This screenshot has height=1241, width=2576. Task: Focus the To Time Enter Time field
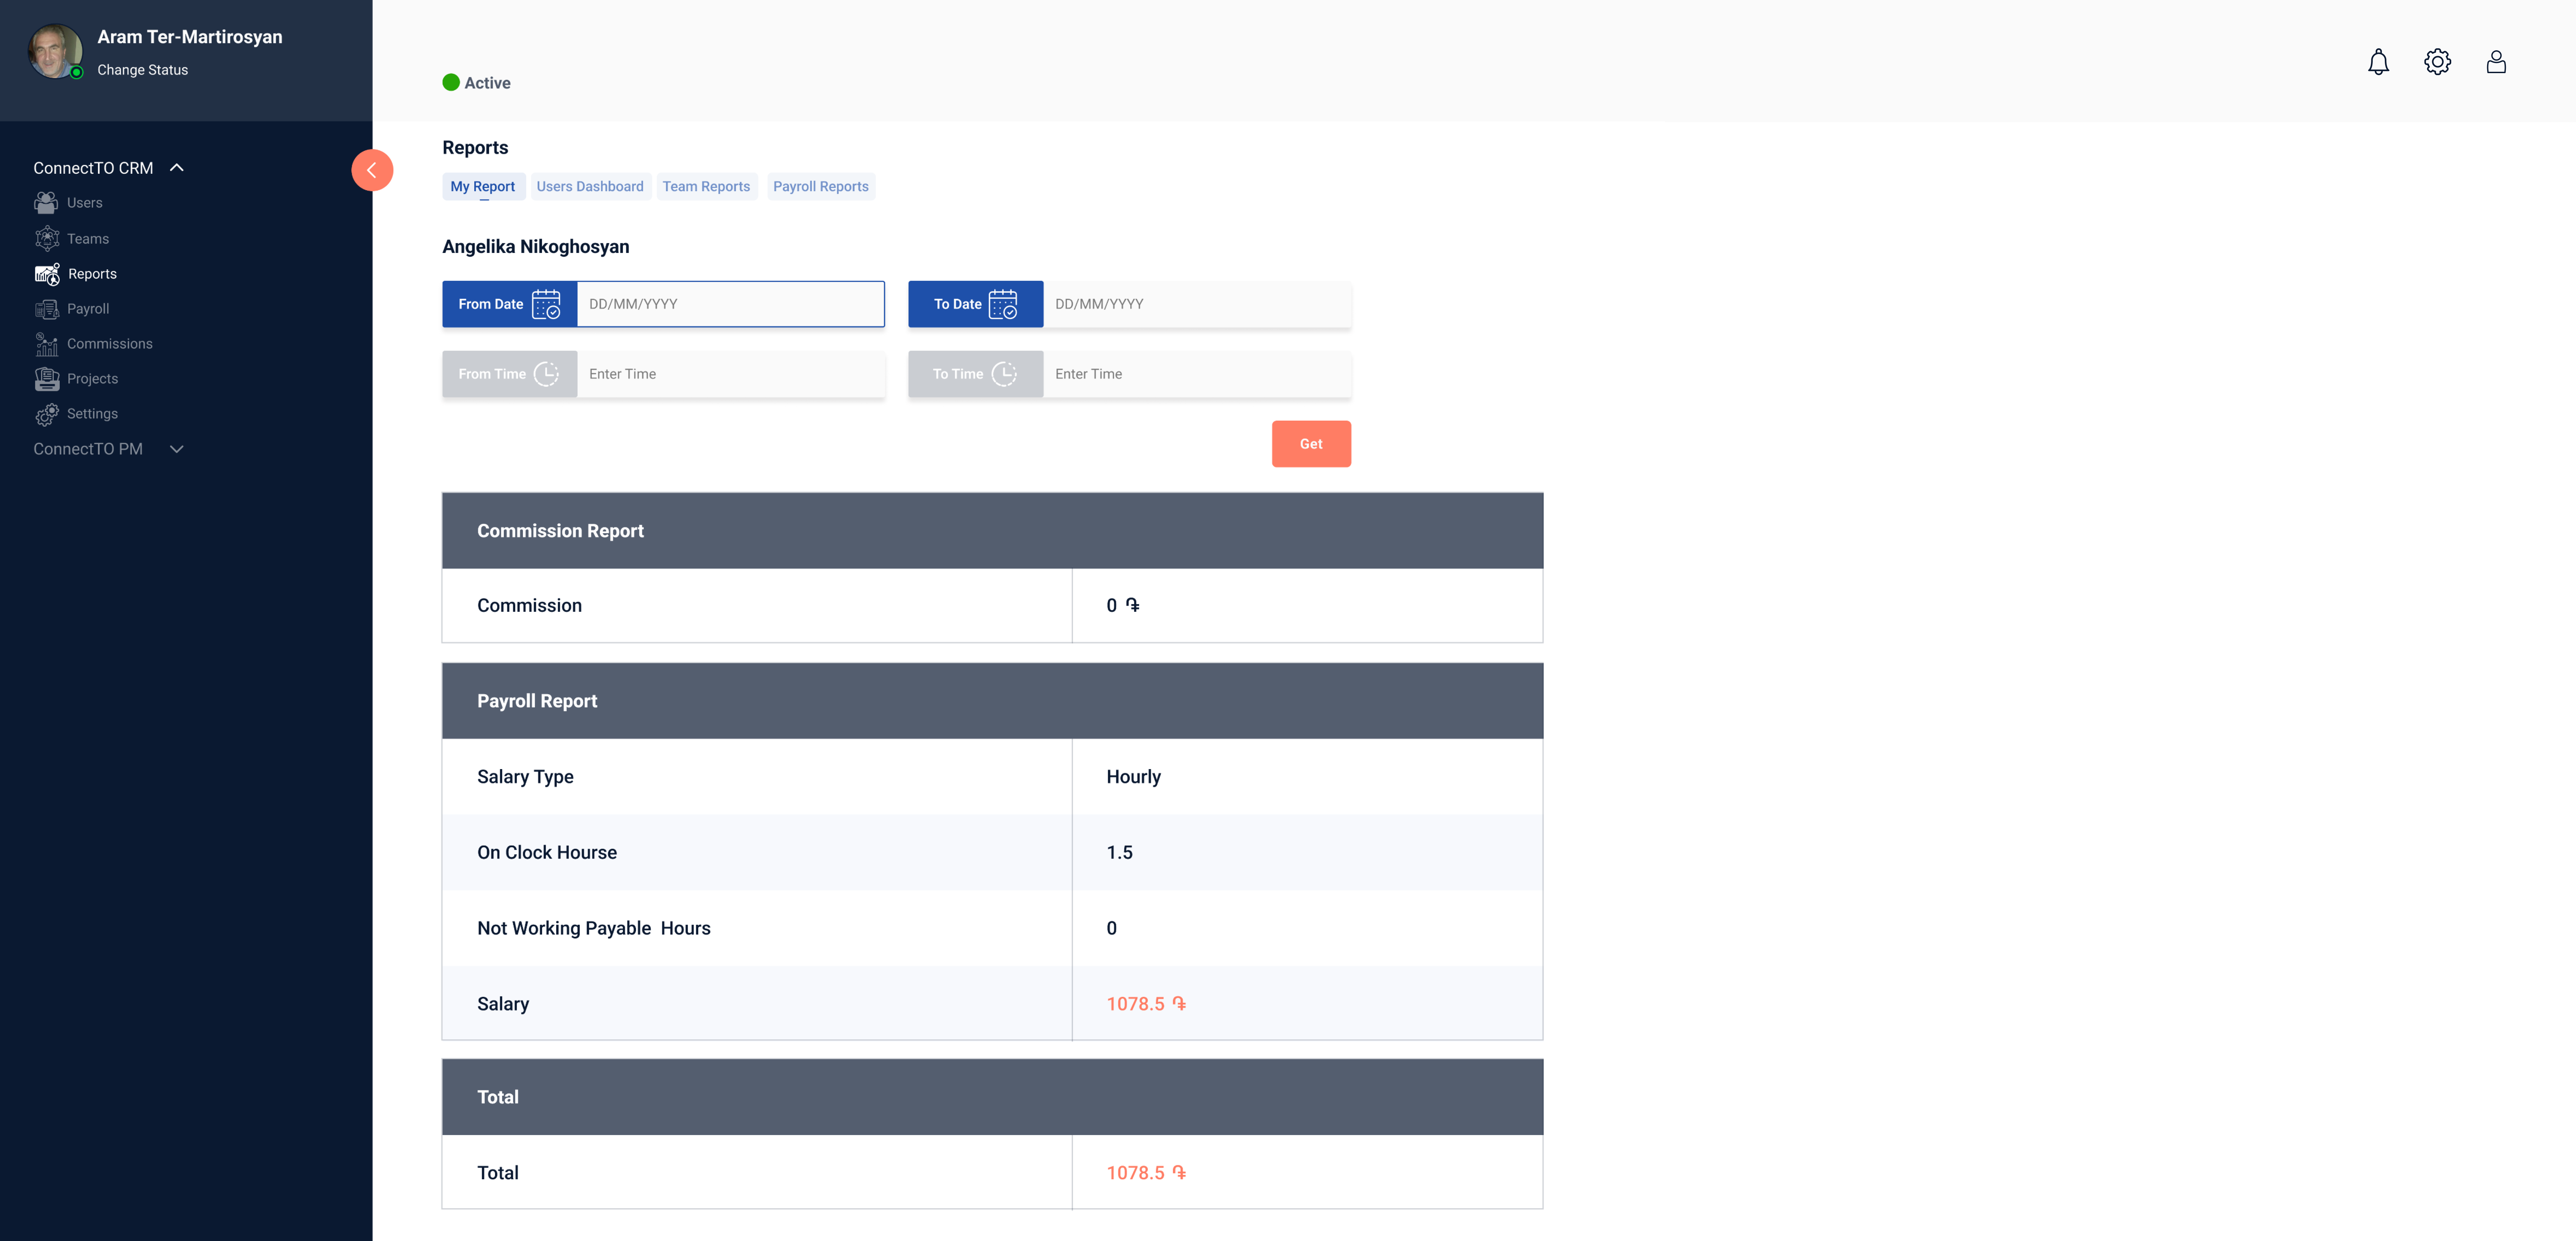pos(1197,374)
